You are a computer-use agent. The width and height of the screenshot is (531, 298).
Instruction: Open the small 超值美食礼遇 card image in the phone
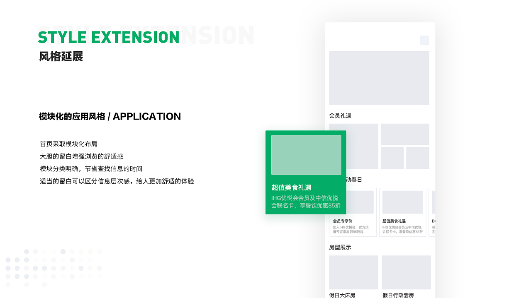coord(402,202)
